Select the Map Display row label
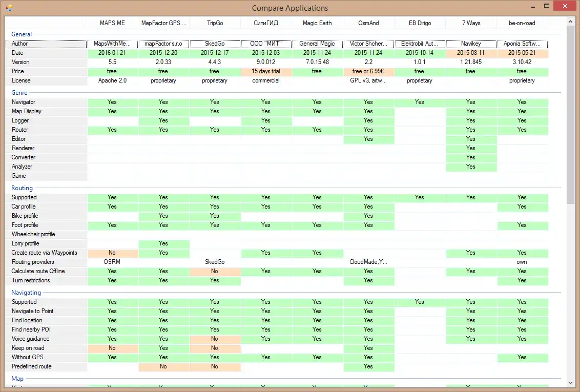The image size is (580, 392). tap(46, 111)
